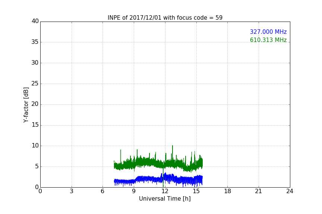This screenshot has height=214, width=322.
Task: Click the y-axis tick label 35
Action: (x=35, y=42)
